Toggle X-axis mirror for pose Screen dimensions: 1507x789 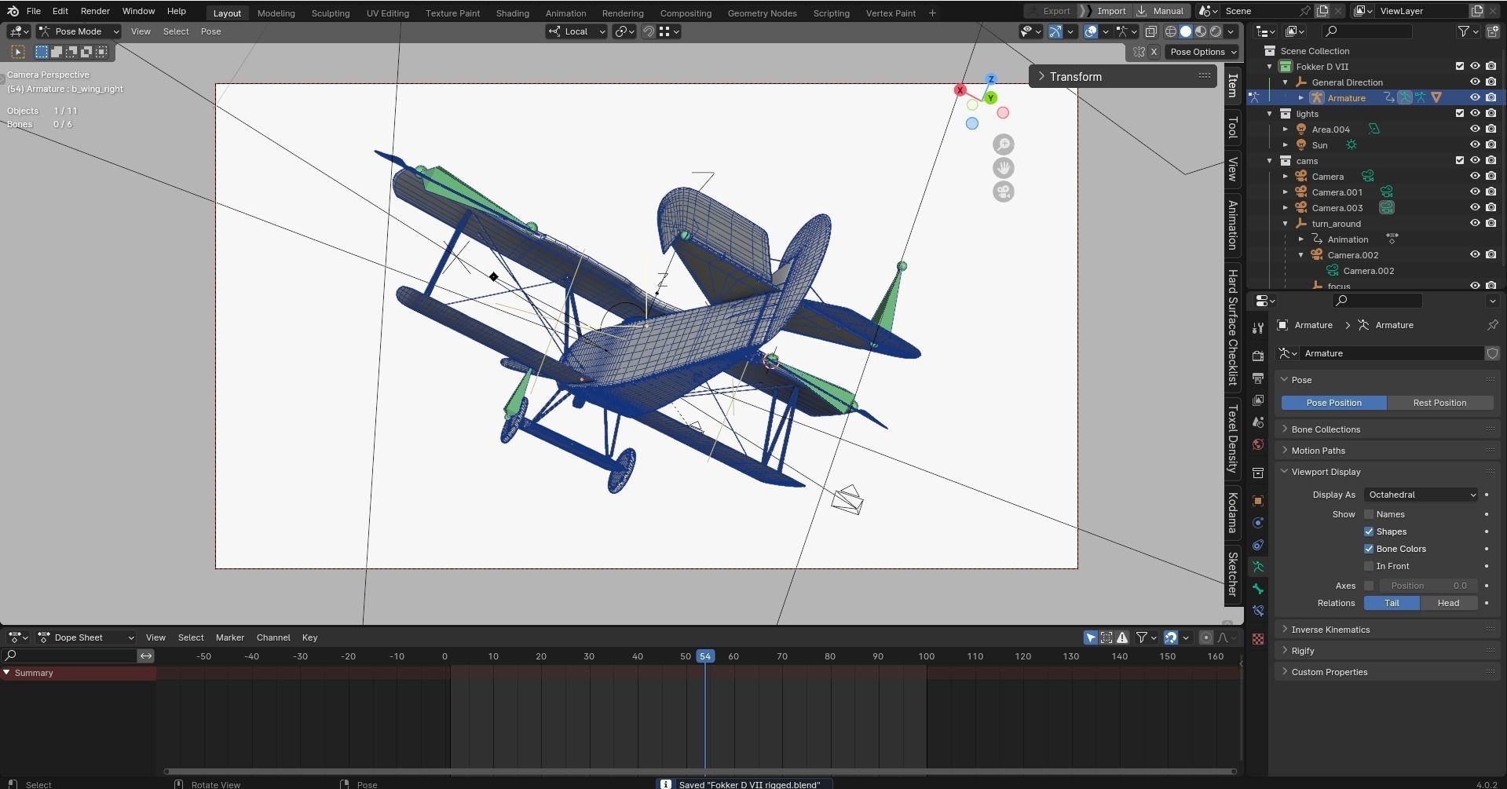pyautogui.click(x=1154, y=52)
